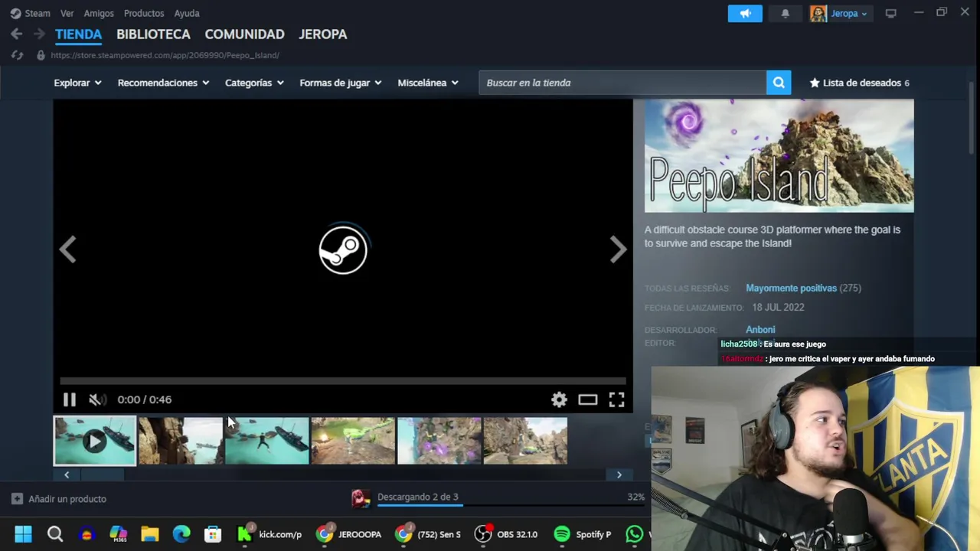Go back with the navigation back arrow
The height and width of the screenshot is (551, 980).
[x=16, y=34]
